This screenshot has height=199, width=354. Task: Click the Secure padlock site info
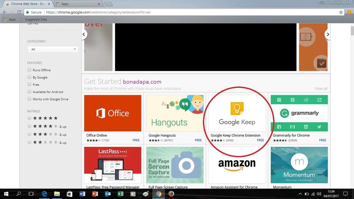(34, 12)
